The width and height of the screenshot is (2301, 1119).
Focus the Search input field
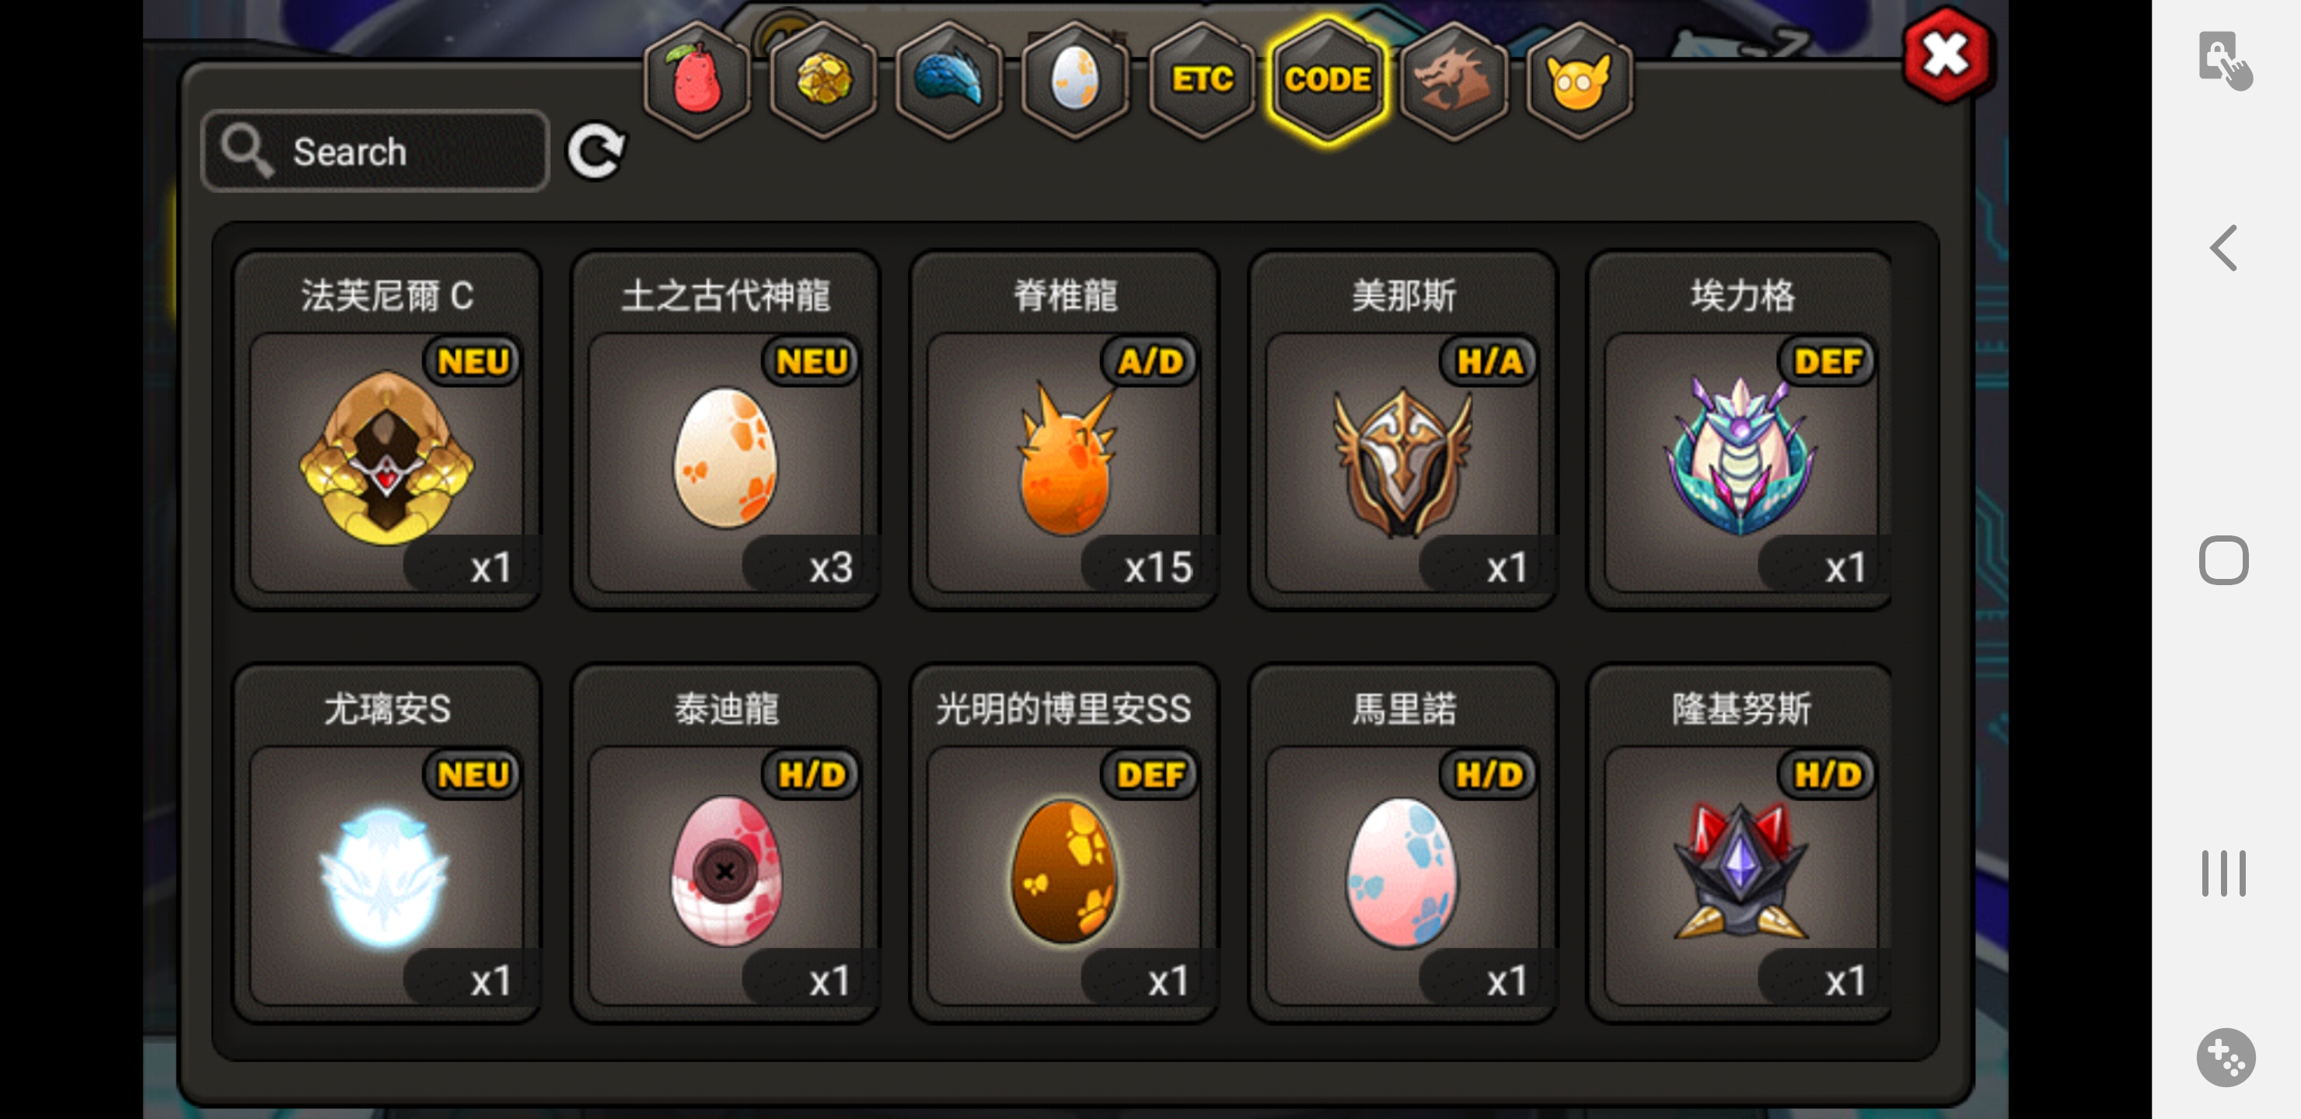[375, 151]
